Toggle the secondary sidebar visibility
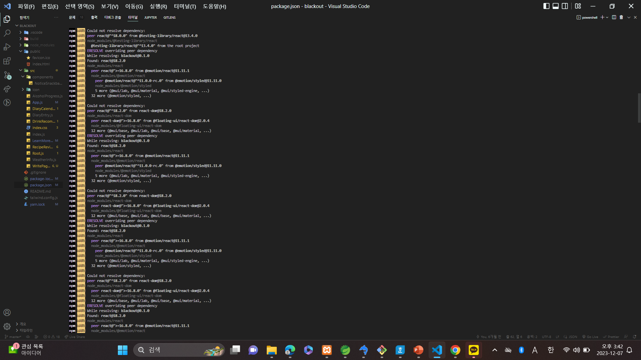 click(565, 6)
